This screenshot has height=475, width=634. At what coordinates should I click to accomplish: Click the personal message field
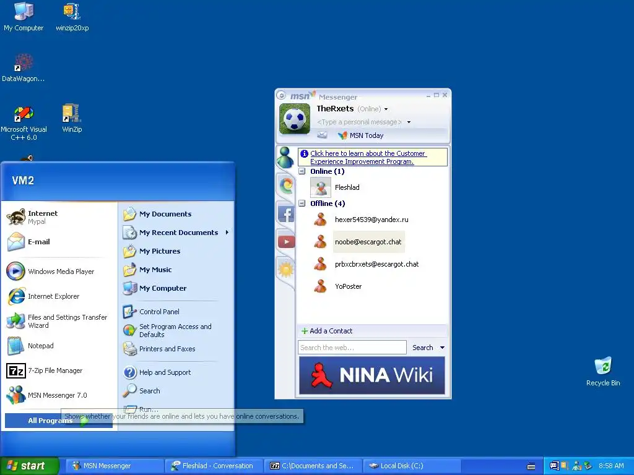coord(360,122)
